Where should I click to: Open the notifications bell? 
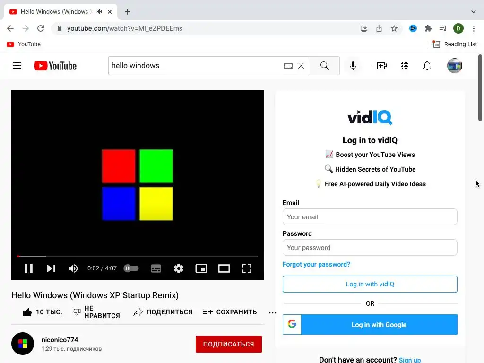pos(427,65)
